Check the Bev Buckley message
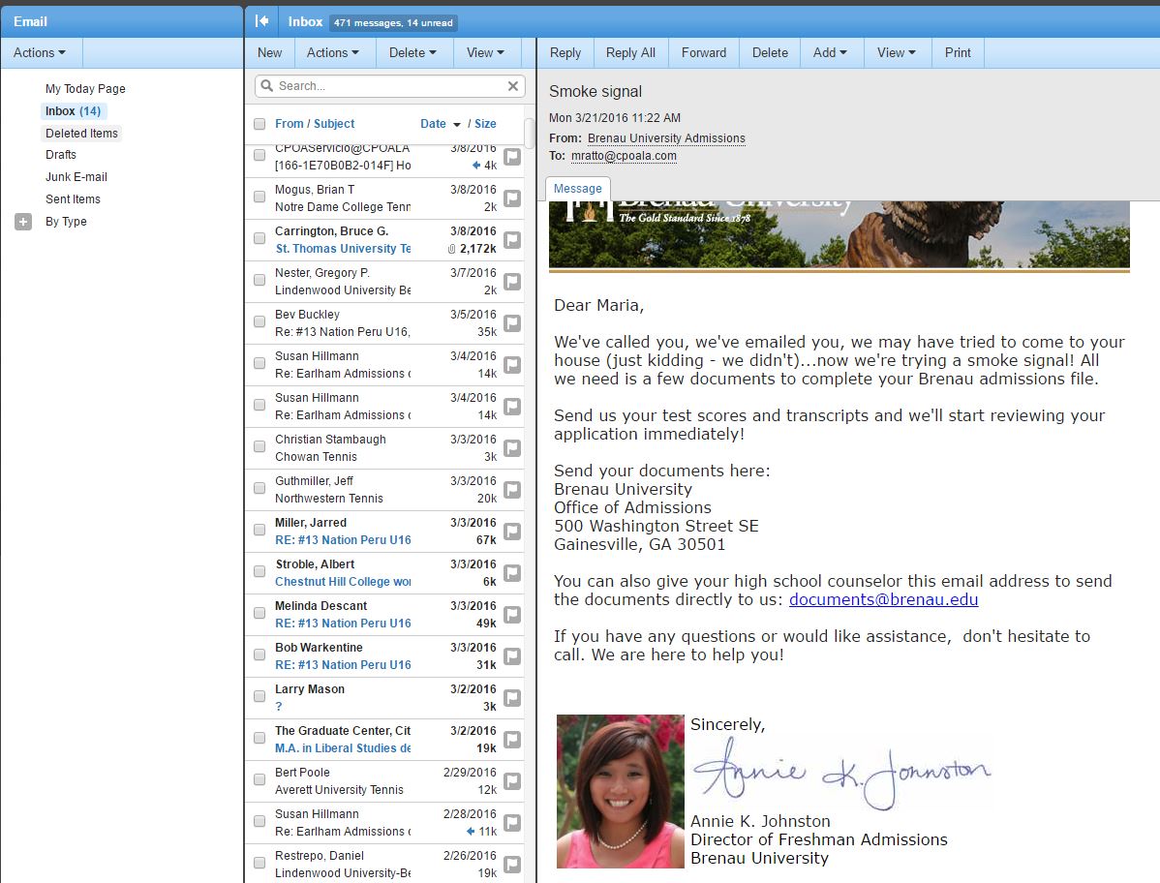The image size is (1160, 883). (259, 321)
